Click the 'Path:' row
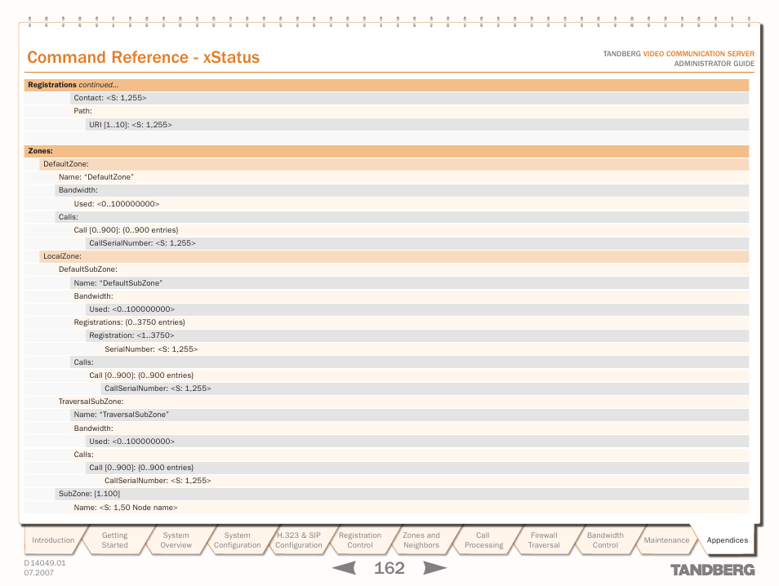 point(409,111)
